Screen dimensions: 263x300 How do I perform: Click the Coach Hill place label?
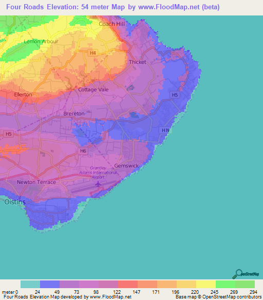(x=112, y=24)
